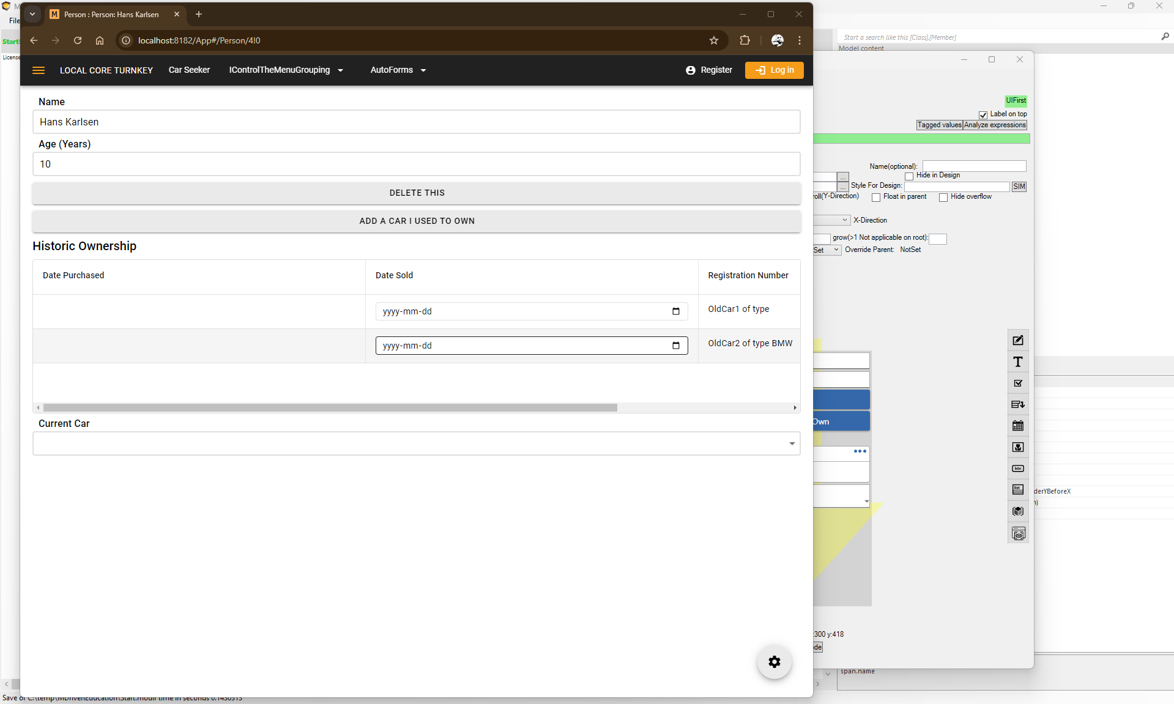Viewport: 1174px width, 704px height.
Task: Enable the Hide in Design checkbox
Action: click(x=909, y=176)
